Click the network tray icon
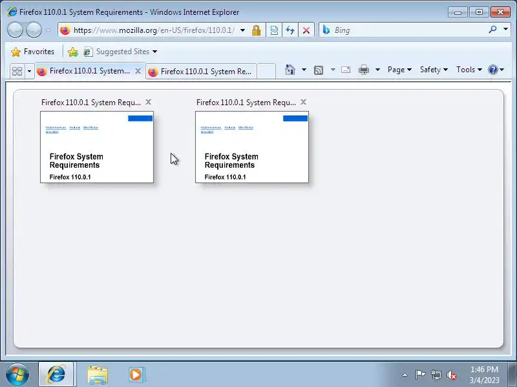The image size is (517, 387). [436, 375]
